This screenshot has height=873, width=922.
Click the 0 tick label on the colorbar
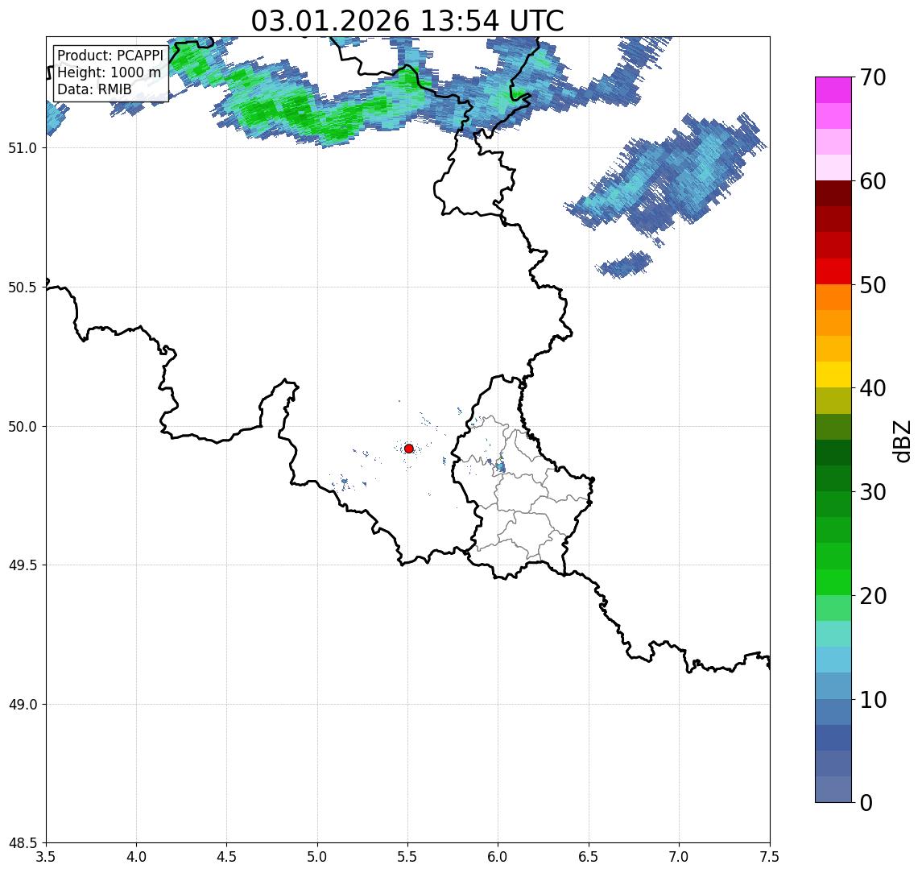866,802
